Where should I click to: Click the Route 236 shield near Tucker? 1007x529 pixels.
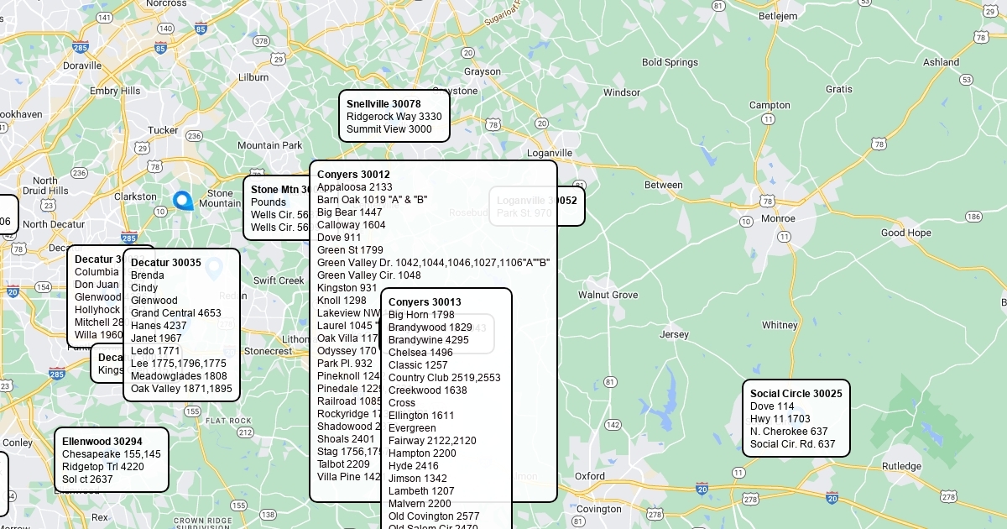coord(194,136)
